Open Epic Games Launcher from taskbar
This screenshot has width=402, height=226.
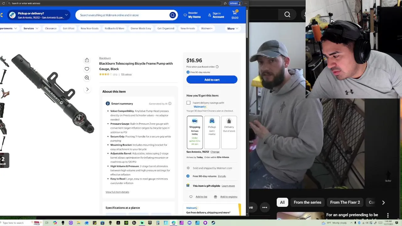point(150,223)
